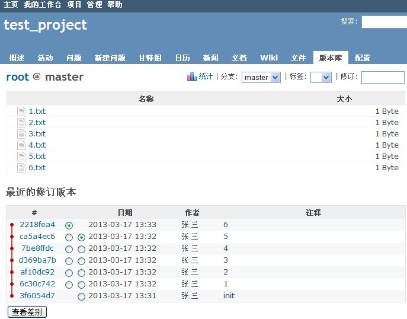The width and height of the screenshot is (407, 319).
Task: Click the 查看差别 button
Action: click(x=27, y=312)
